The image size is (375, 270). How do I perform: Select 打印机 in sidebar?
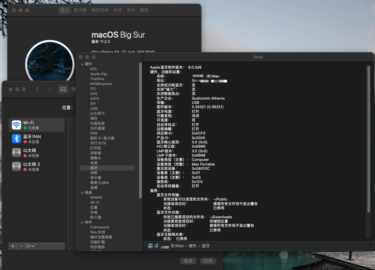pyautogui.click(x=96, y=148)
